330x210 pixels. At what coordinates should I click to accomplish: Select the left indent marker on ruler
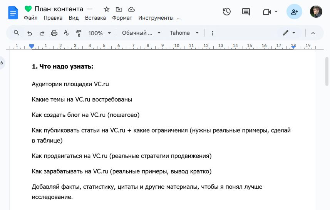[32, 47]
